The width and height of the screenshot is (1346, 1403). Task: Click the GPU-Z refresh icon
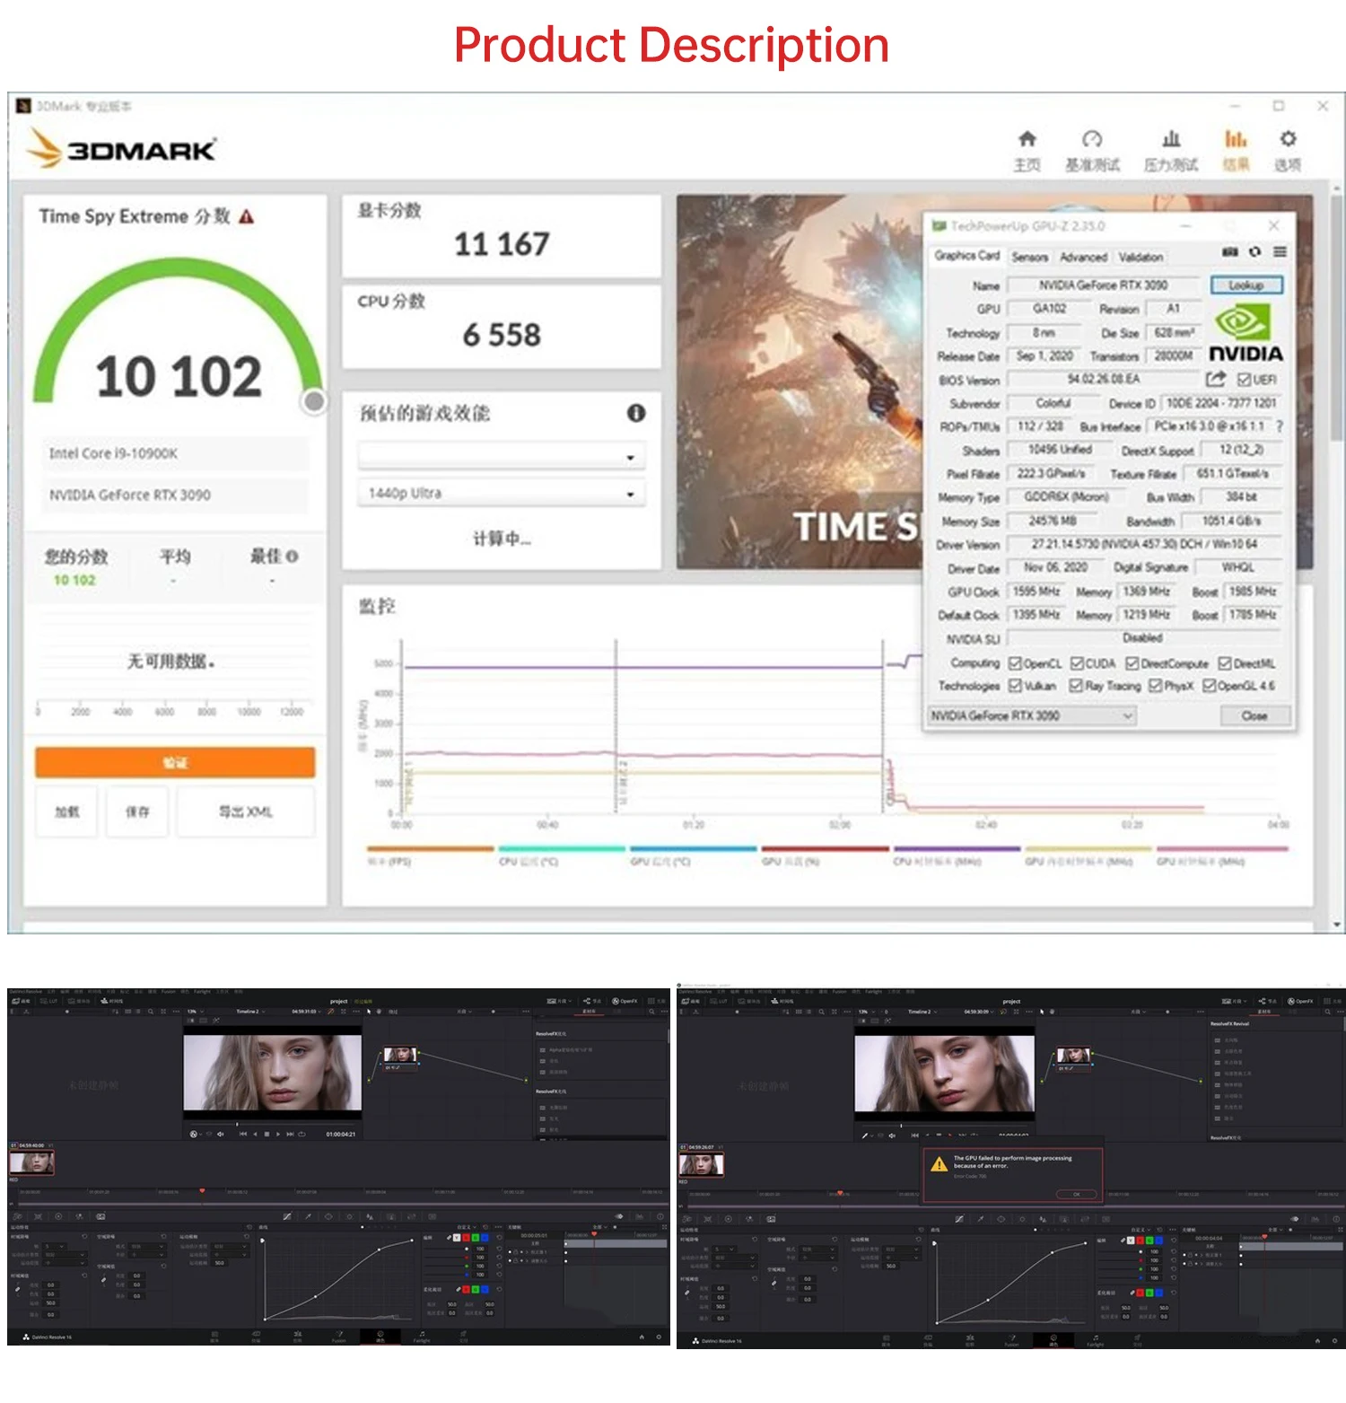tap(1254, 252)
